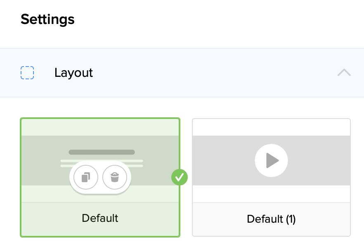This screenshot has height=252, width=364.
Task: Click the white strip above Default (1) banner
Action: (271, 128)
